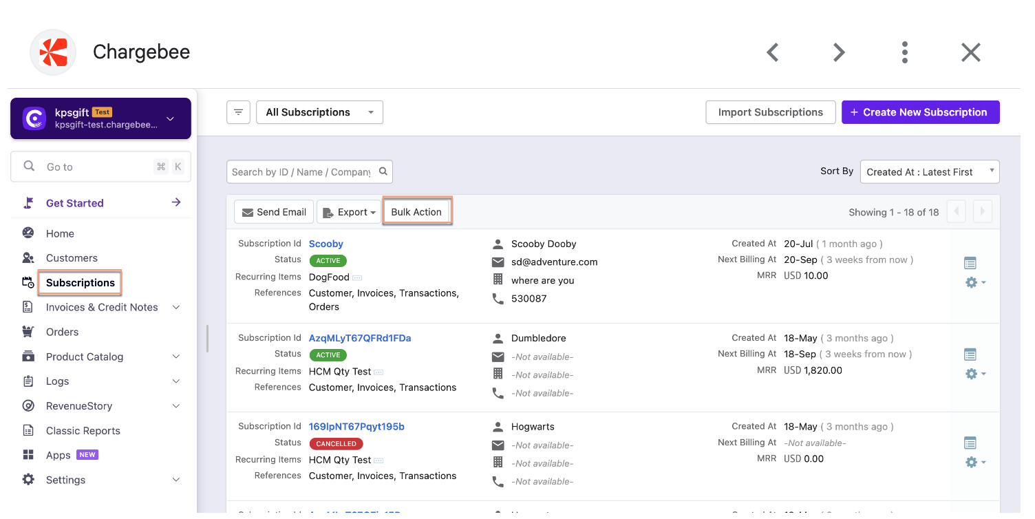Click Import Subscriptions button
Image resolution: width=1035 pixels, height=519 pixels.
coord(771,112)
